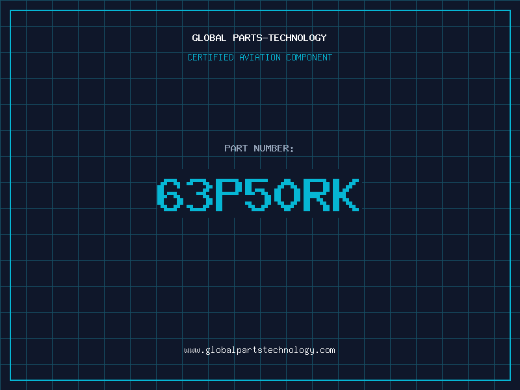
Task: Select the CERTIFIED AVIATION COMPONENT subtitle
Action: point(259,57)
